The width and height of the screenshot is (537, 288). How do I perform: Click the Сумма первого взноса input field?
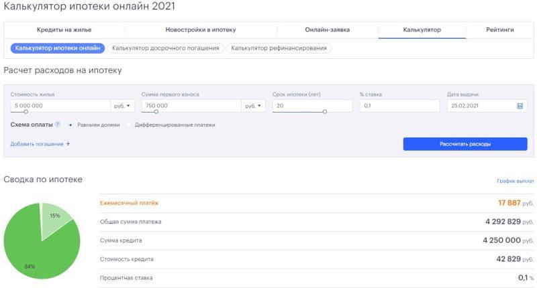click(x=191, y=106)
